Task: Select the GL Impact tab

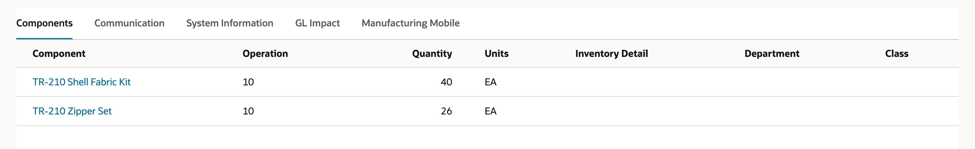Action: 317,23
